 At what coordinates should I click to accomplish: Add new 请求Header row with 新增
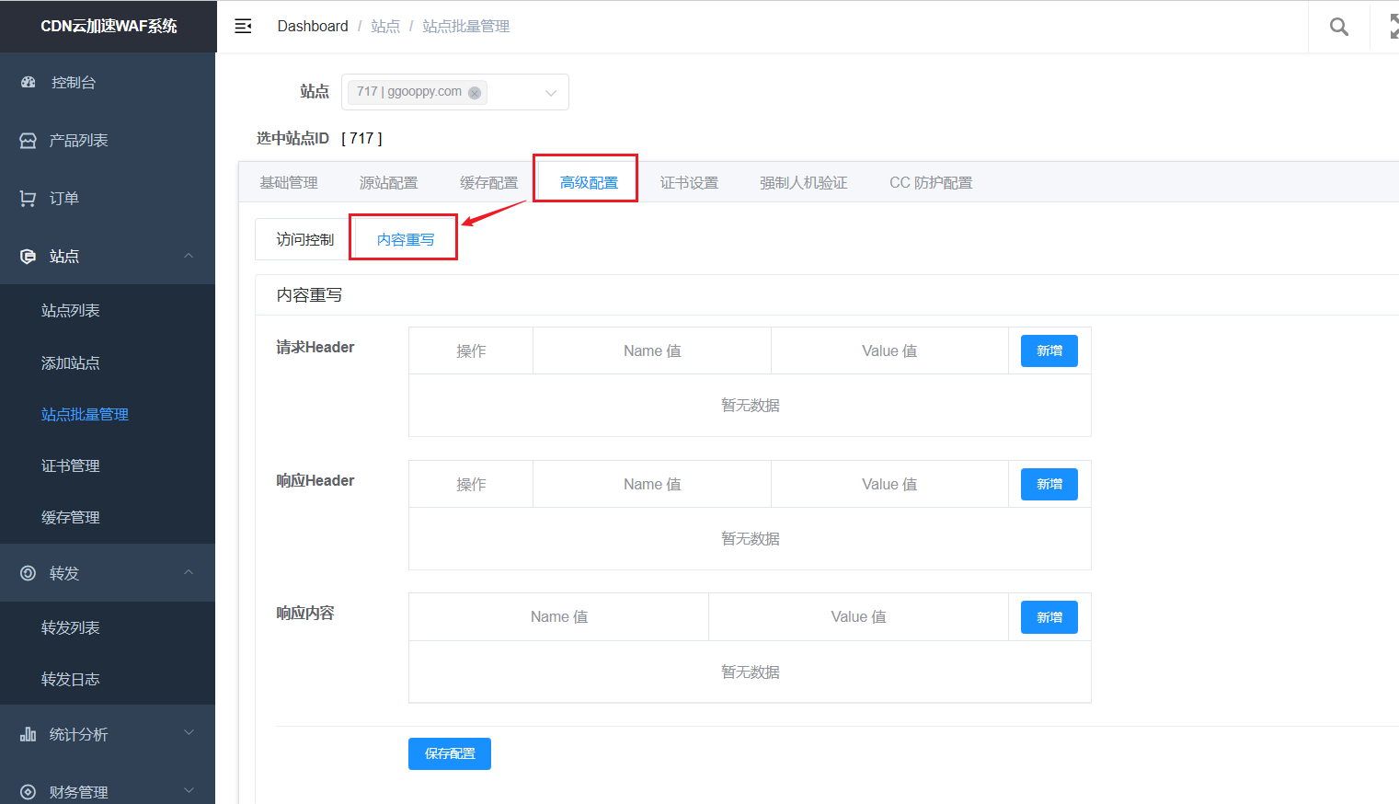point(1049,350)
